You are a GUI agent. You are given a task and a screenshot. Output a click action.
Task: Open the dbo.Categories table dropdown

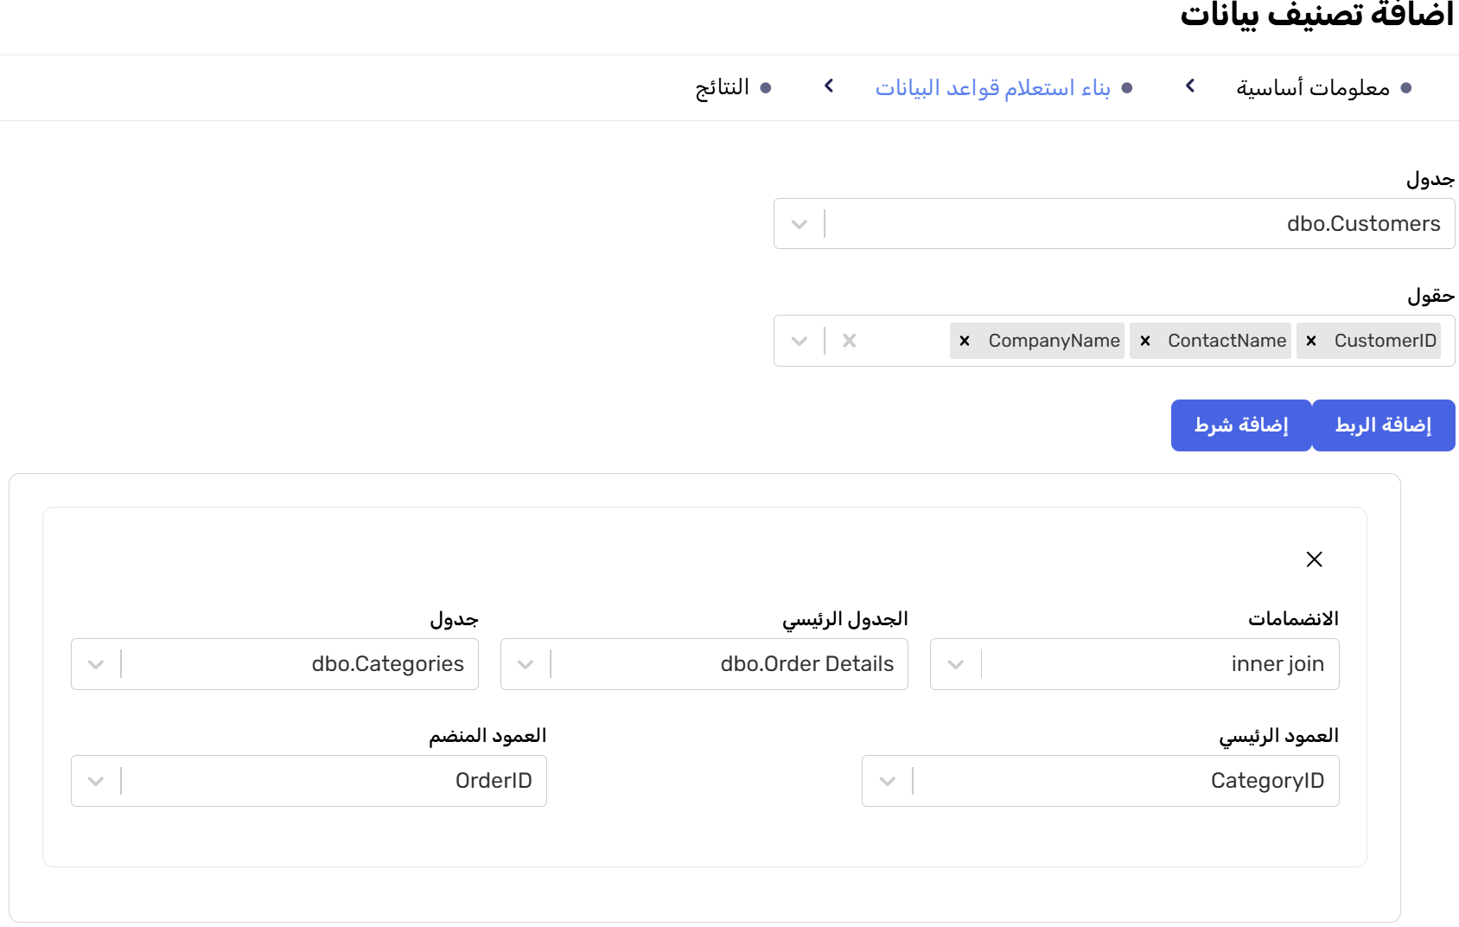pyautogui.click(x=96, y=664)
